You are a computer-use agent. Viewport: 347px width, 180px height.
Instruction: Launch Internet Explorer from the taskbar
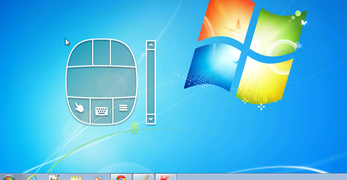pyautogui.click(x=32, y=177)
